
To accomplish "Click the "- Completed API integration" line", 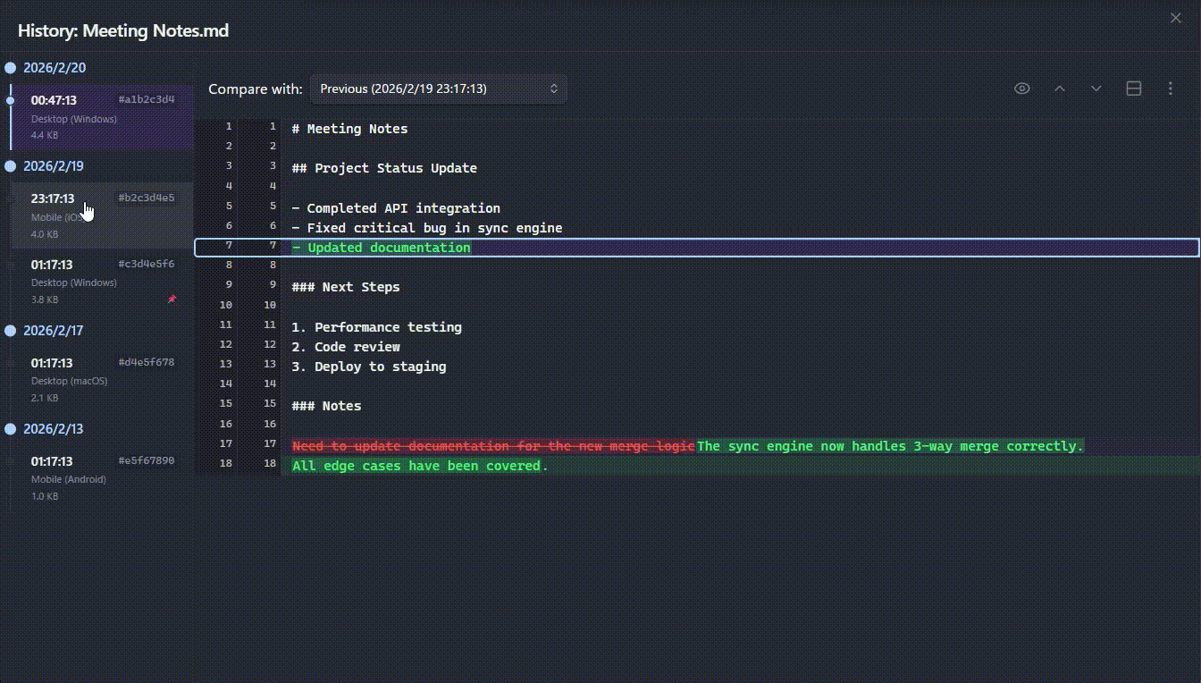I will pyautogui.click(x=396, y=208).
